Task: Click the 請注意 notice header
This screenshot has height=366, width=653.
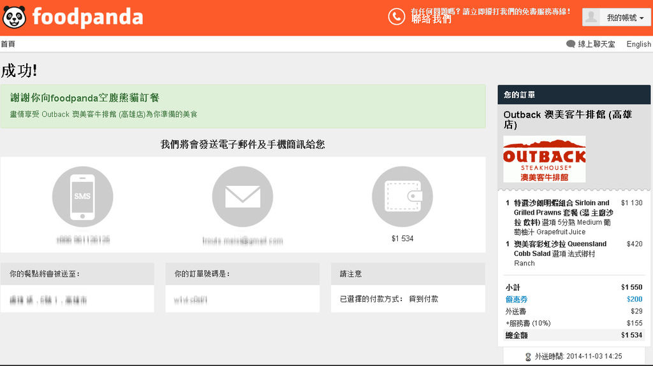Action: coord(407,274)
